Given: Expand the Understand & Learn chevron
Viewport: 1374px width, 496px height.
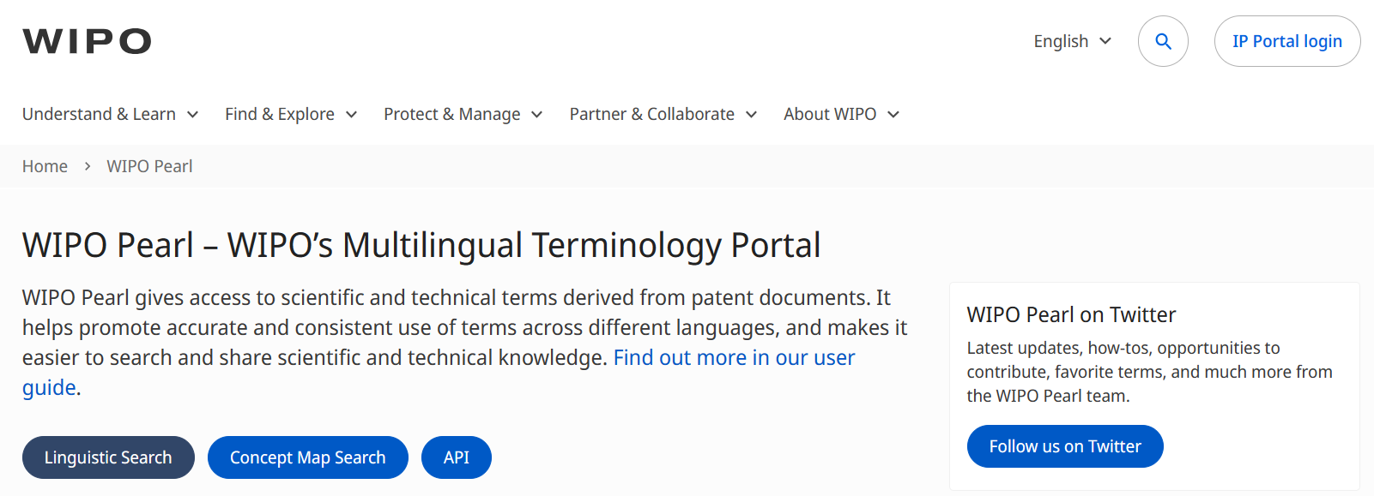Looking at the screenshot, I should click(x=193, y=115).
